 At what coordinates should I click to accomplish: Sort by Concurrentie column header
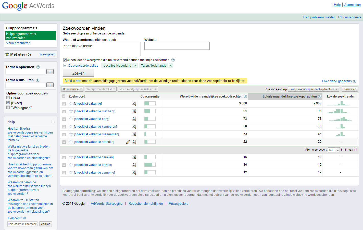click(150, 96)
